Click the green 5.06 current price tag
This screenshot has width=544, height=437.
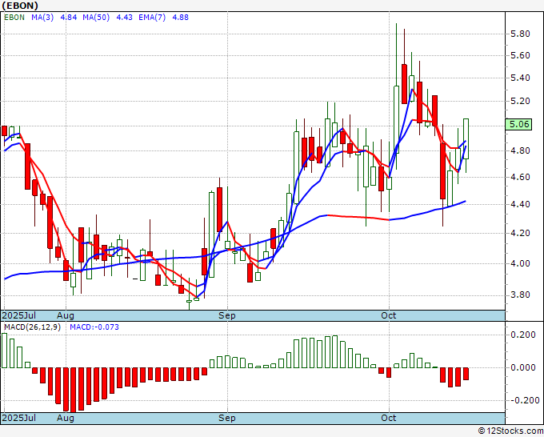pos(520,124)
